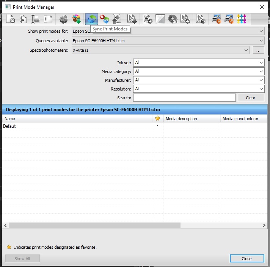Click the CMYK colored ink arrows icon
This screenshot has height=267, width=270.
(x=242, y=18)
